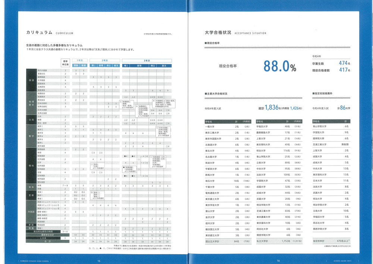Screen dimensions: 373x264
Task: Click the 千葉大学 row name
Action: tap(210, 187)
